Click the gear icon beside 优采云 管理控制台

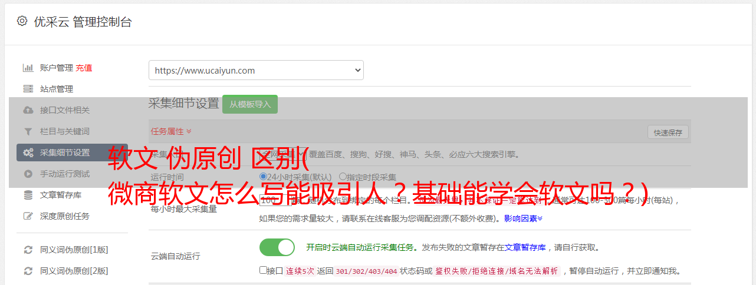tap(22, 22)
